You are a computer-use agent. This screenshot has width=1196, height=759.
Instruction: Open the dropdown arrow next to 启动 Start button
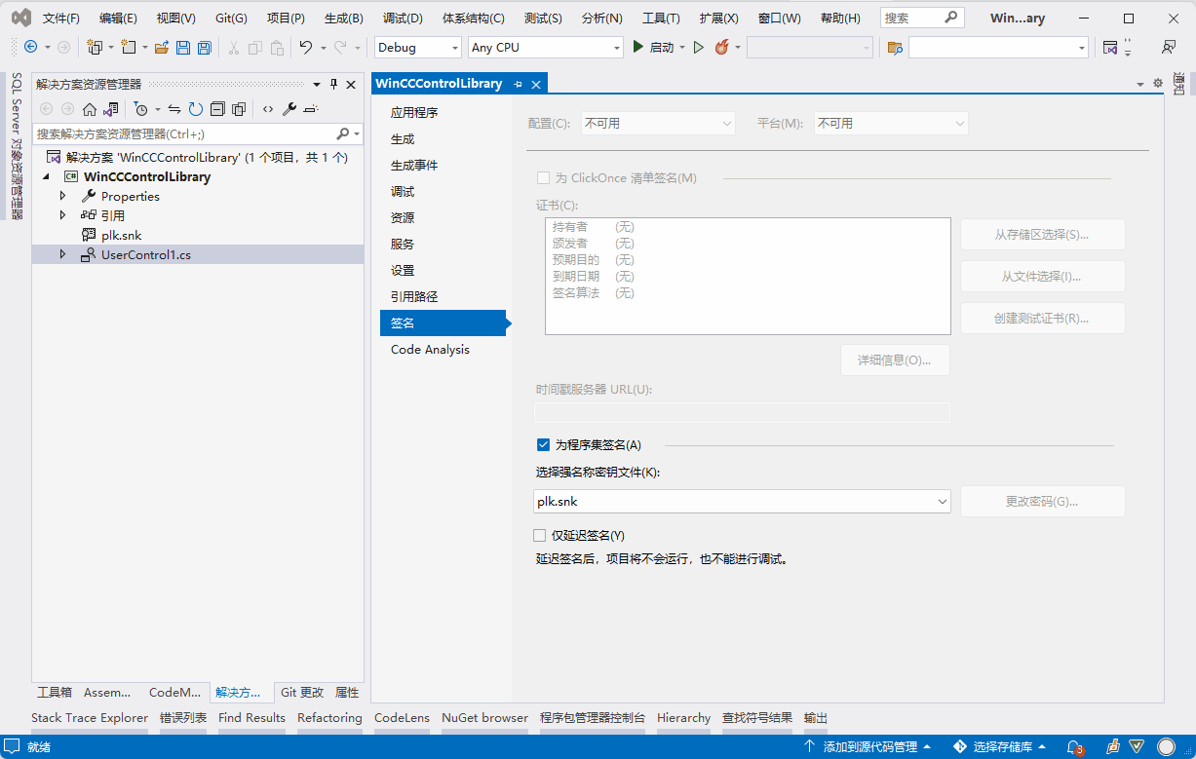click(682, 47)
